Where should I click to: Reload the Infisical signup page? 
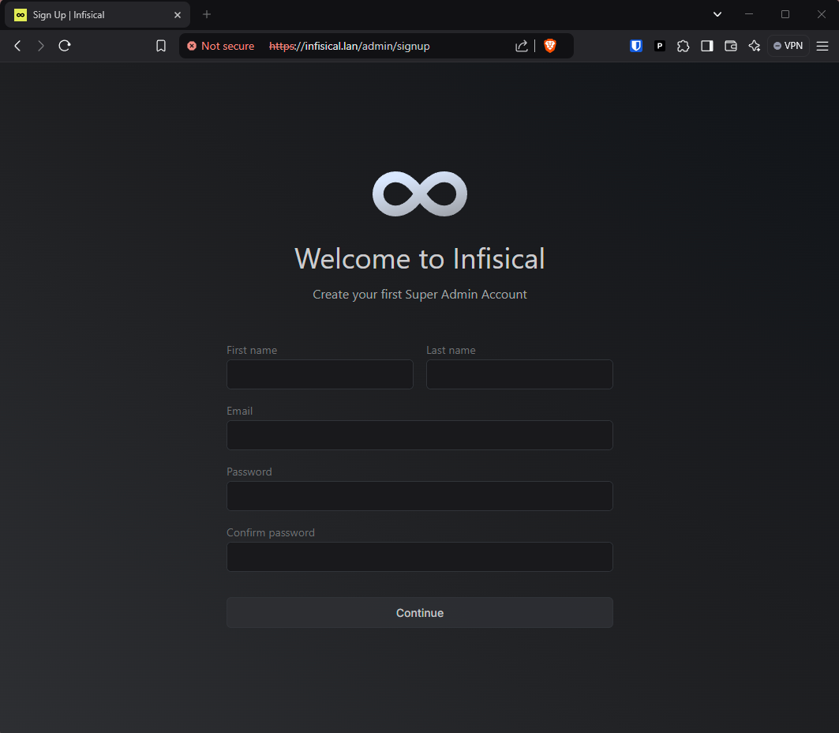pos(65,46)
